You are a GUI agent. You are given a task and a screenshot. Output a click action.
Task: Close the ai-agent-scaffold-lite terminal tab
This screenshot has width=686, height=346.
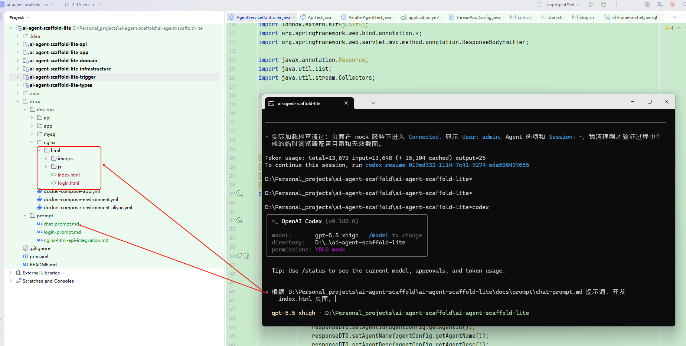tap(346, 103)
